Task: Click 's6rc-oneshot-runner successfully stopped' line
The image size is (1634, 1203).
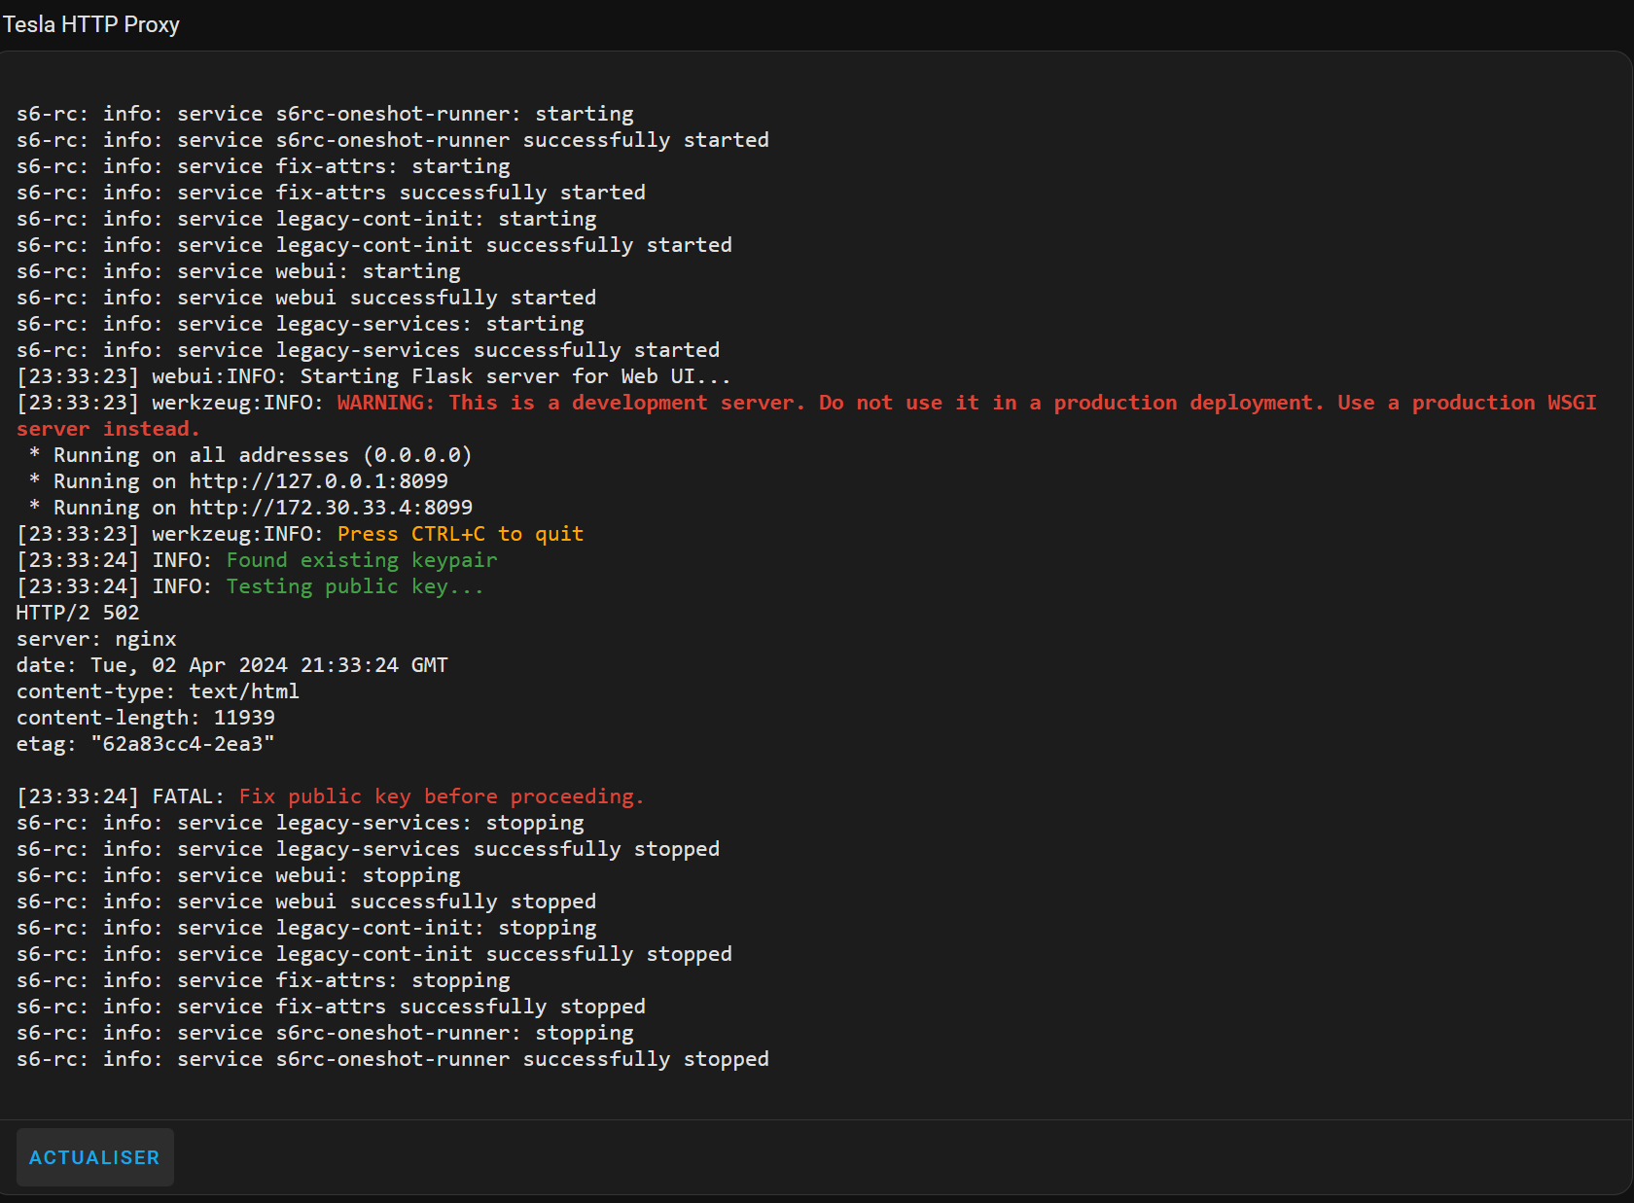Action: click(x=393, y=1059)
